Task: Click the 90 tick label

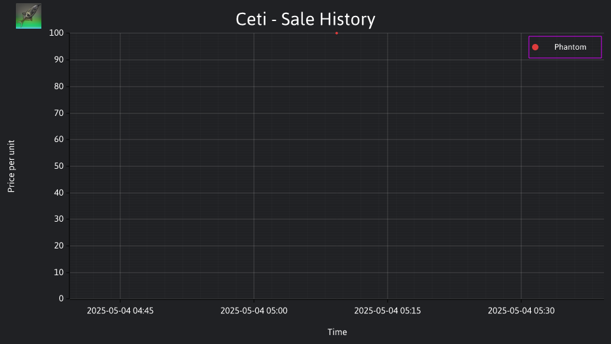Action: click(59, 60)
